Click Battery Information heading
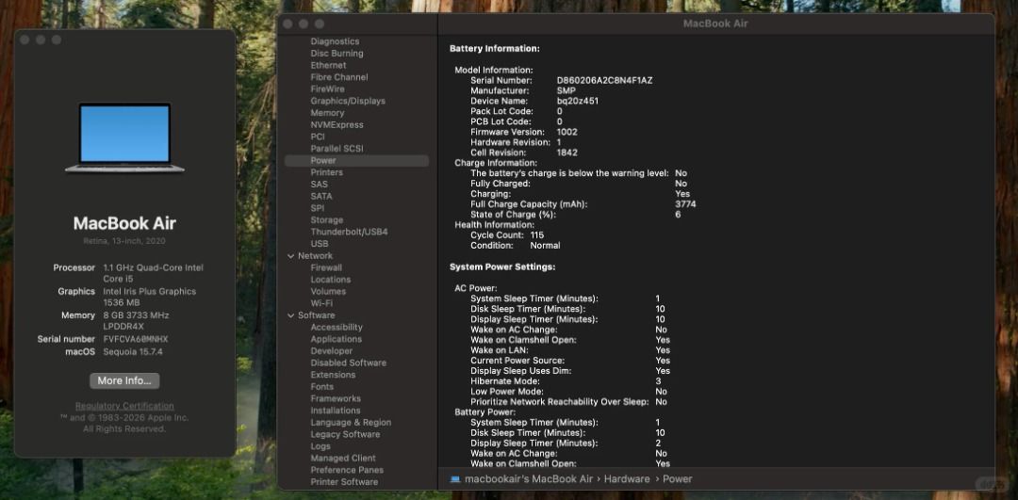Image resolution: width=1018 pixels, height=500 pixels. 494,49
